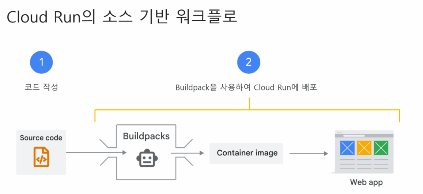423x194 pixels.
Task: Click the Web app browser window illustration
Action: pos(364,152)
